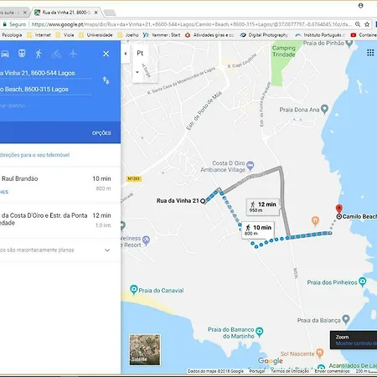Click the Praia do Pinhão place marker
Screen dimensions: 377x377
[349, 44]
